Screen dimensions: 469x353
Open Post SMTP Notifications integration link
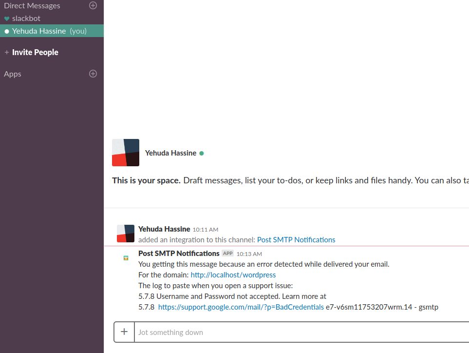pyautogui.click(x=296, y=240)
